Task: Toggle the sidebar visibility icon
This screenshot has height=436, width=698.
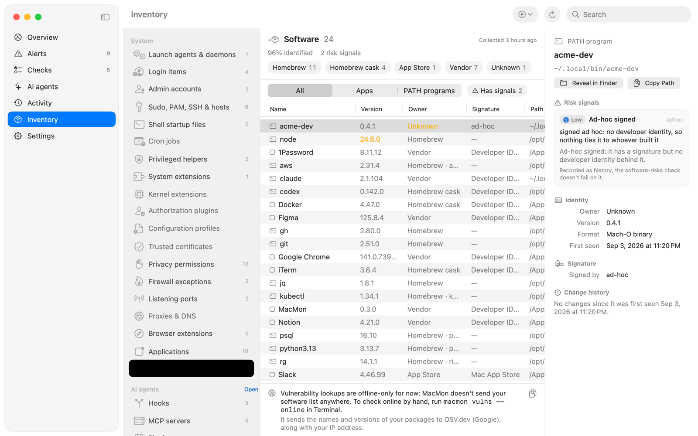Action: coord(105,17)
